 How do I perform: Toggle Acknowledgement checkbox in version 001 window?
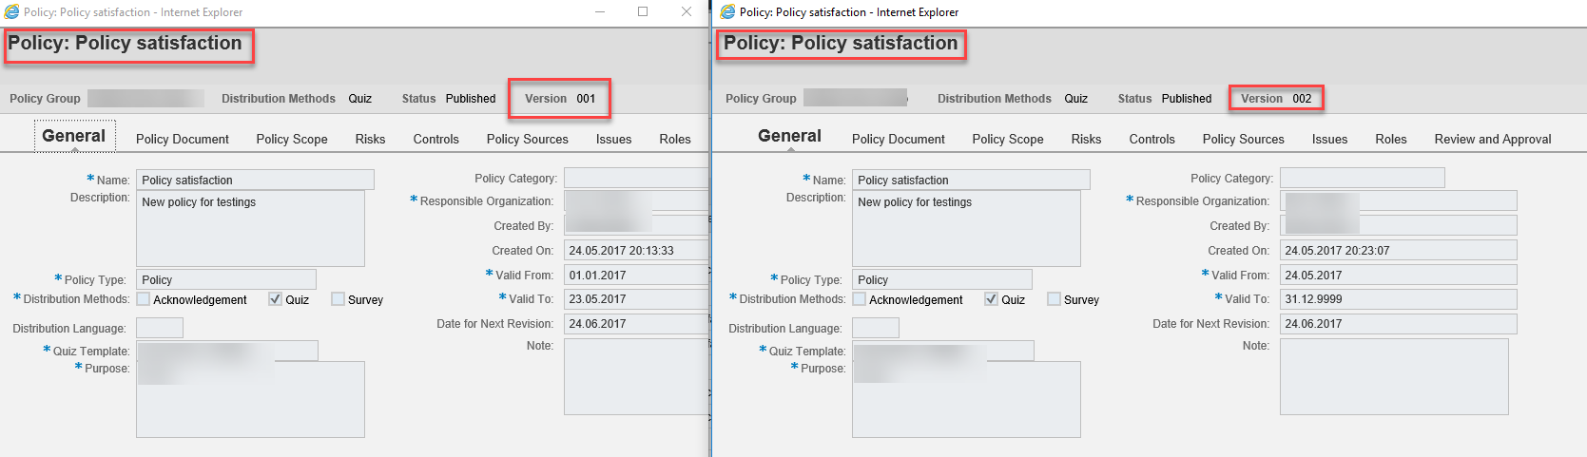144,299
